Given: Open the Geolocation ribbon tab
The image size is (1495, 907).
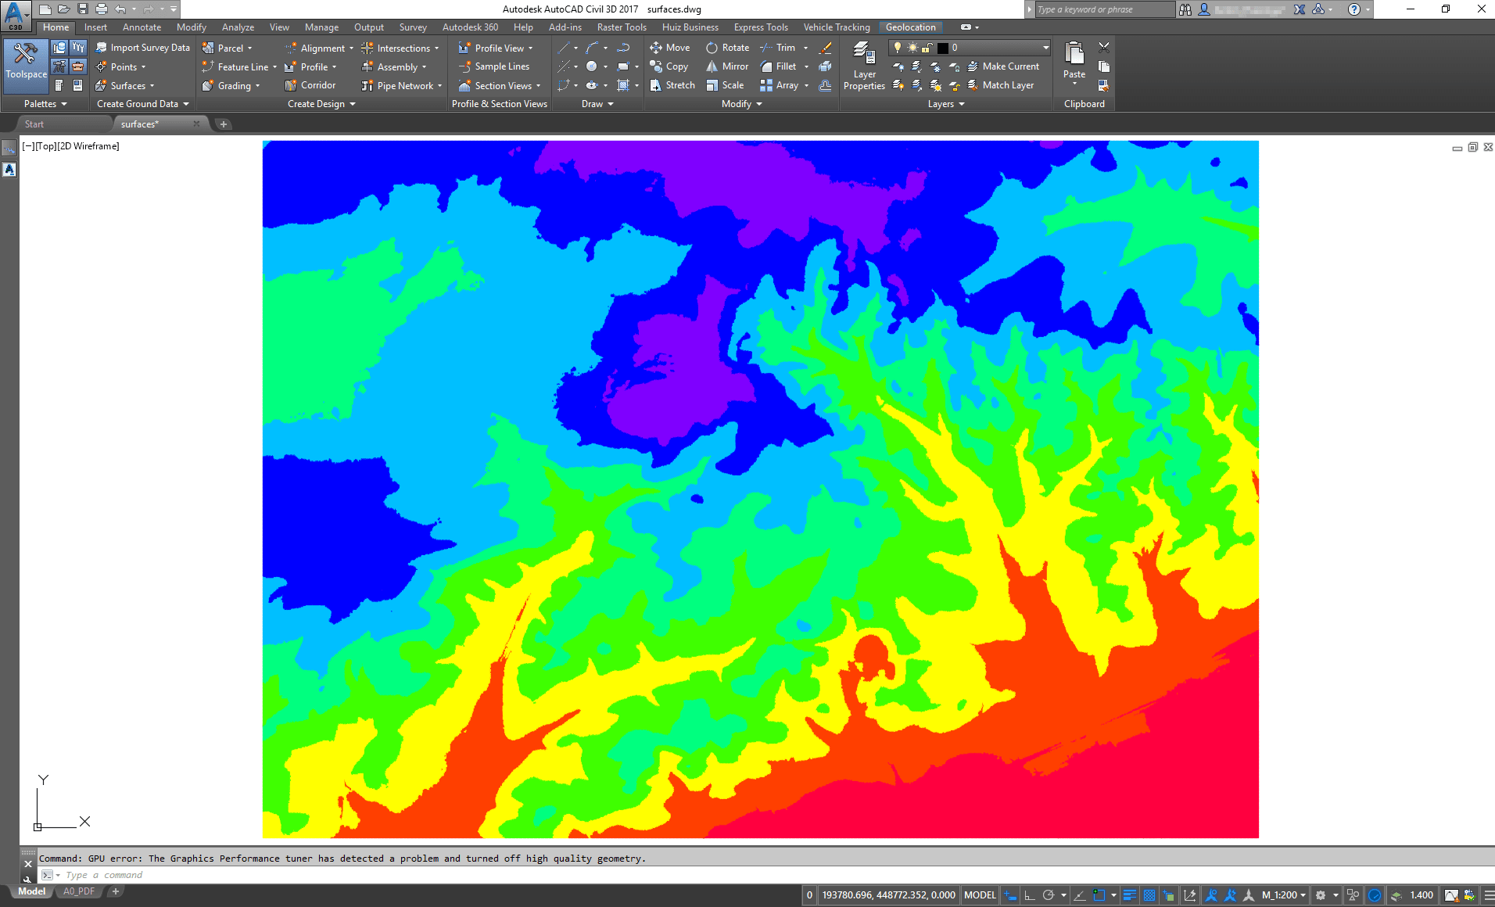Looking at the screenshot, I should coord(910,27).
